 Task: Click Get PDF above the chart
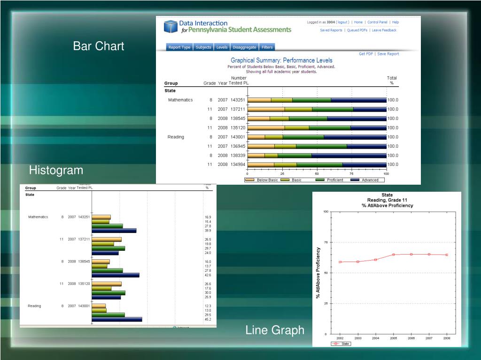pyautogui.click(x=366, y=53)
